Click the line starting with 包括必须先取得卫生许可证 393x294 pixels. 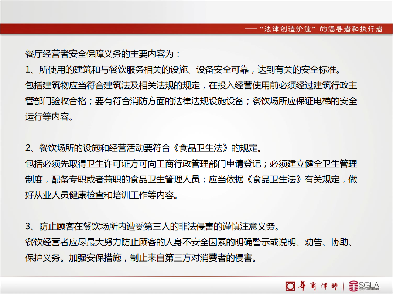click(x=191, y=164)
